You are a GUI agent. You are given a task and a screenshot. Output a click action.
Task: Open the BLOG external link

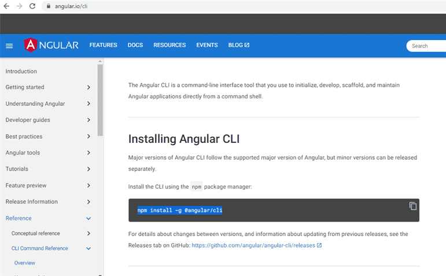pos(239,45)
